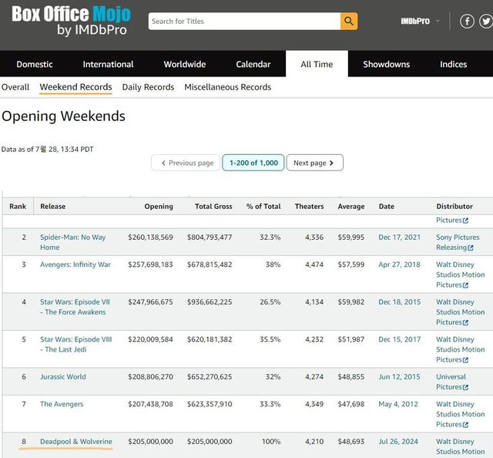Viewport: 493px width, 458px height.
Task: Click the orange search magnifier button
Action: [349, 21]
